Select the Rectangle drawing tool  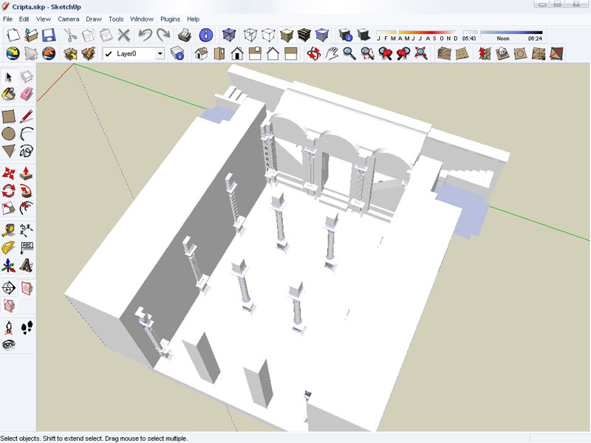point(9,116)
